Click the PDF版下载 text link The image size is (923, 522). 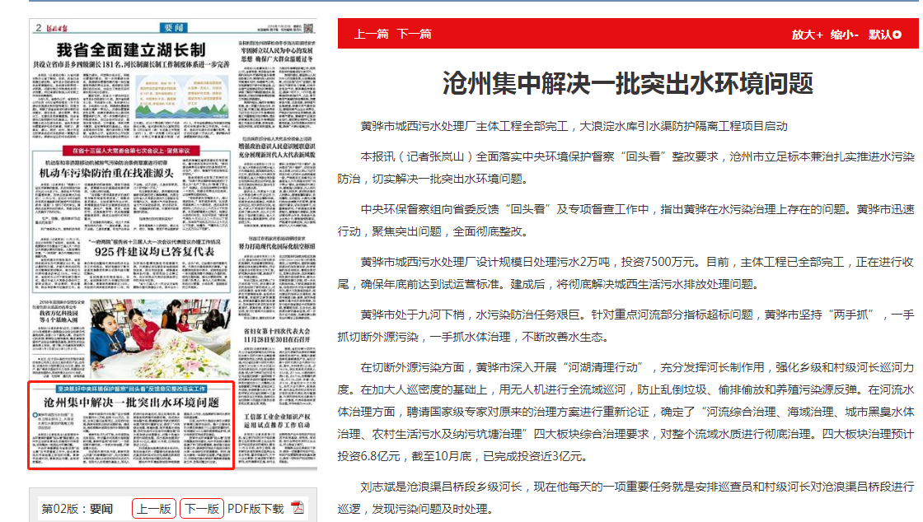[x=255, y=509]
